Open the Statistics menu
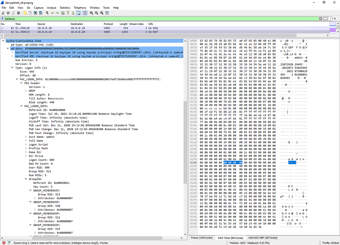This screenshot has width=340, height=245. [x=65, y=8]
